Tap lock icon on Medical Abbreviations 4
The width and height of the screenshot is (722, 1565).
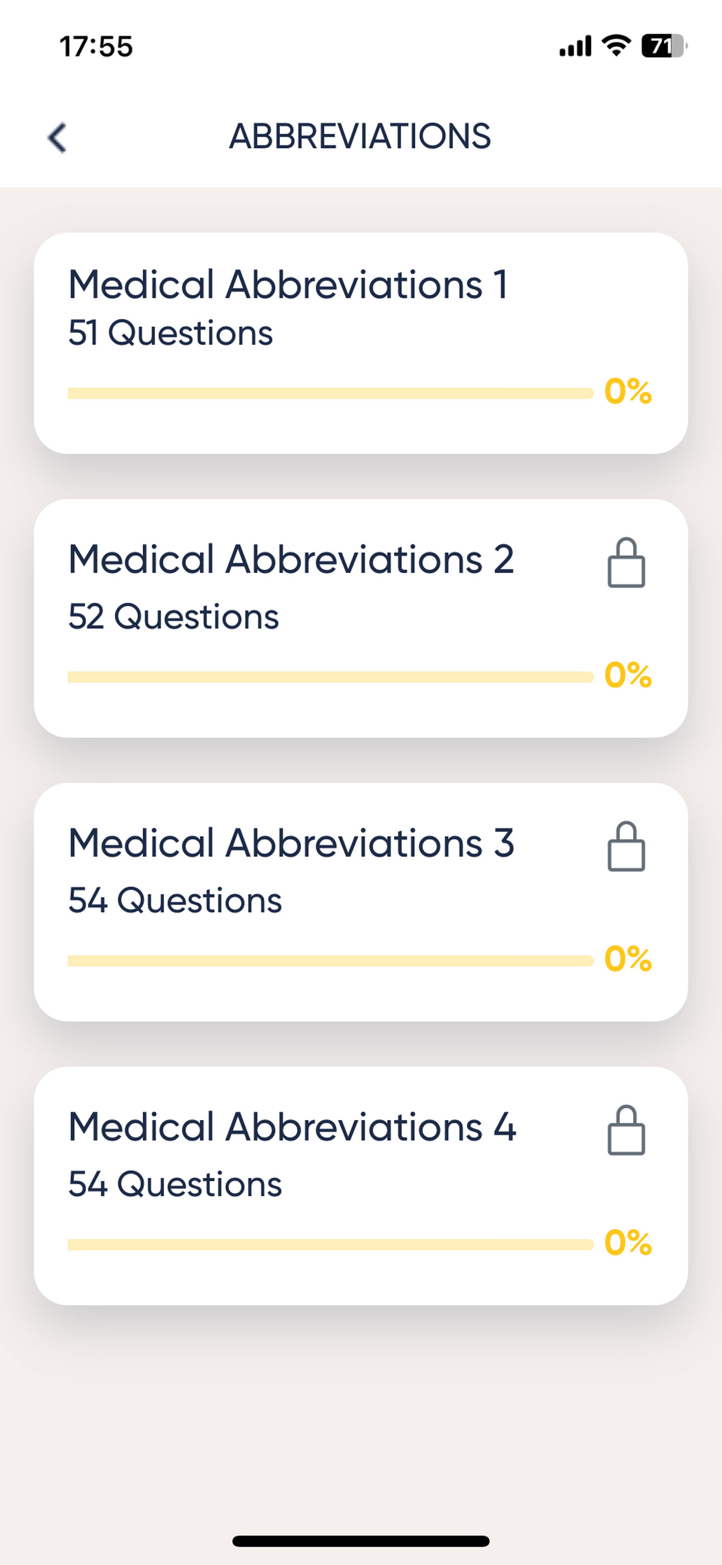click(626, 1130)
